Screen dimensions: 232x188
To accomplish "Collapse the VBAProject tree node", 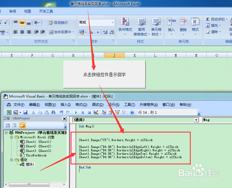I will [6, 133].
